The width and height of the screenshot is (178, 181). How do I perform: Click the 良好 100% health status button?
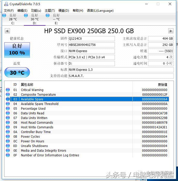pos(17,50)
